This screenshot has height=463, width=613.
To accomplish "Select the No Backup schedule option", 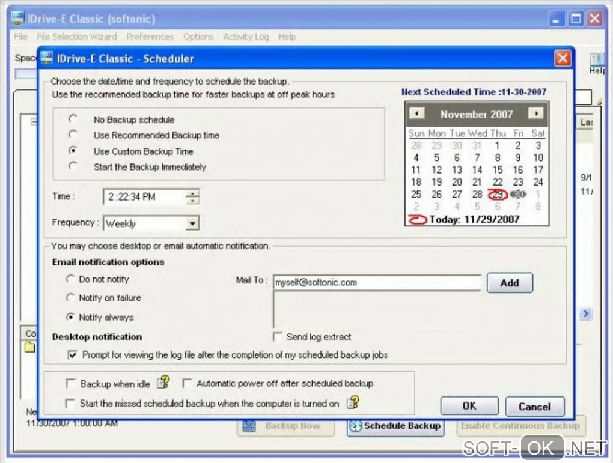I will (73, 118).
